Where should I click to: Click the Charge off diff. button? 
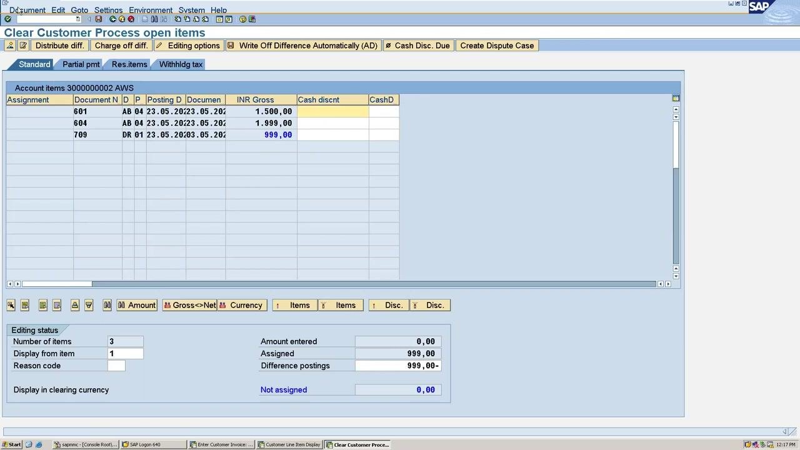coord(121,46)
